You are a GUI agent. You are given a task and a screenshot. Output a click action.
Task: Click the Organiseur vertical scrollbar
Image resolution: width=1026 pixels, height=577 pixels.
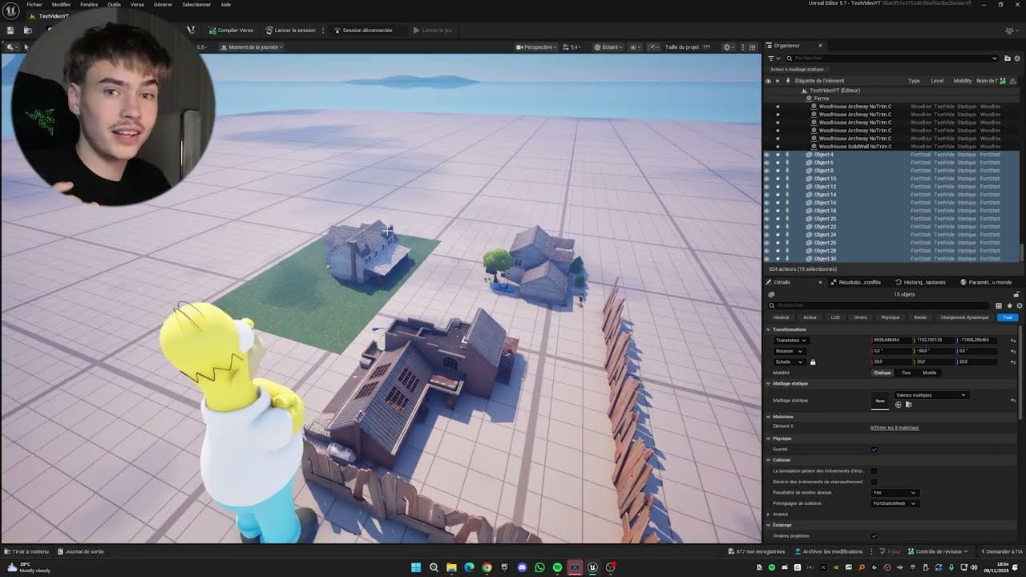pyautogui.click(x=1022, y=251)
